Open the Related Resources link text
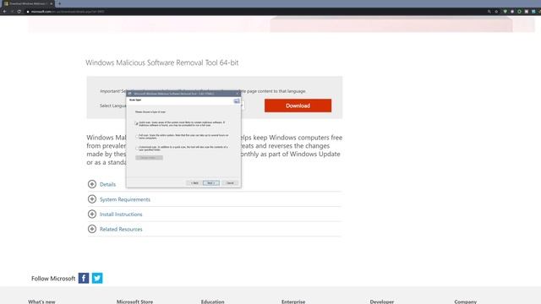 [121, 229]
